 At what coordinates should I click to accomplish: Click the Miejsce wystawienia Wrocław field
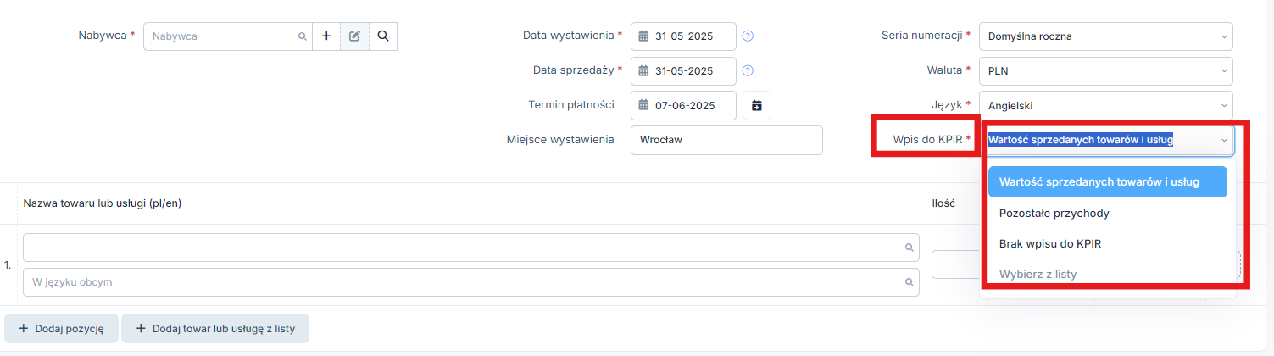[x=726, y=140]
